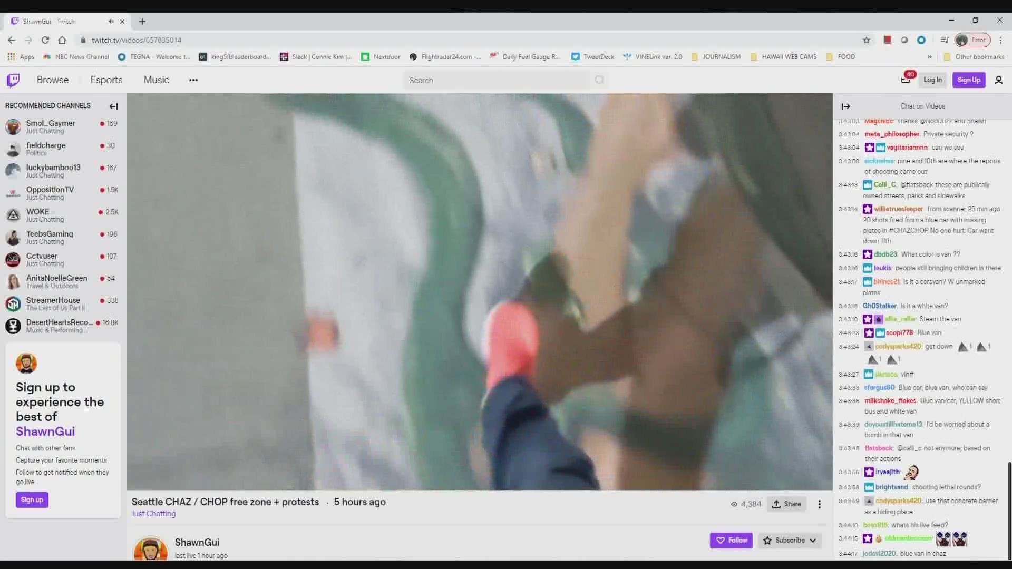The width and height of the screenshot is (1012, 569).
Task: Open ShawnGui channel name link
Action: pos(197,542)
